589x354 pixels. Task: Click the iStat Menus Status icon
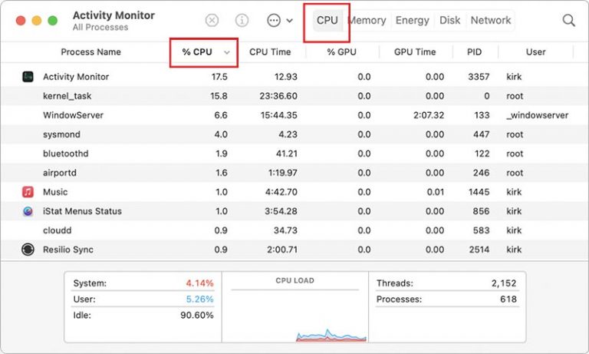pyautogui.click(x=28, y=211)
